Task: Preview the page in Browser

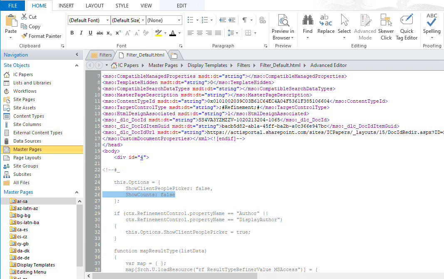Action: click(283, 26)
